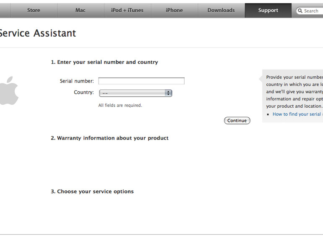The image size is (323, 243).
Task: Click the heading '2. Warranty information about your product'
Action: pos(109,138)
